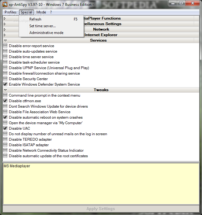202x215 pixels.
Task: Check Disable firewall/connection sharing service
Action: (x=5, y=73)
